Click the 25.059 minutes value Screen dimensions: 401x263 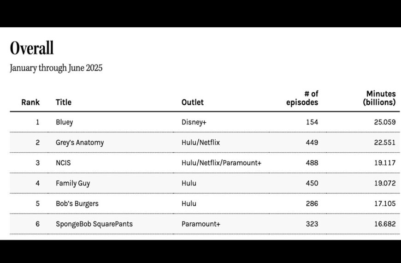(385, 122)
